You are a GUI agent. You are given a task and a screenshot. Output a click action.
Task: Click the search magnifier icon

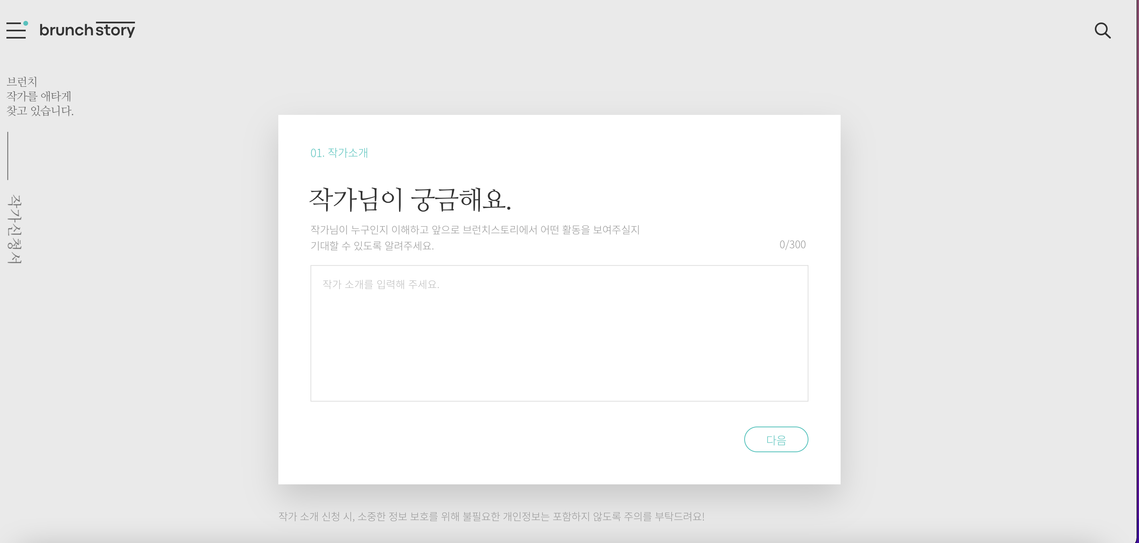click(1102, 31)
